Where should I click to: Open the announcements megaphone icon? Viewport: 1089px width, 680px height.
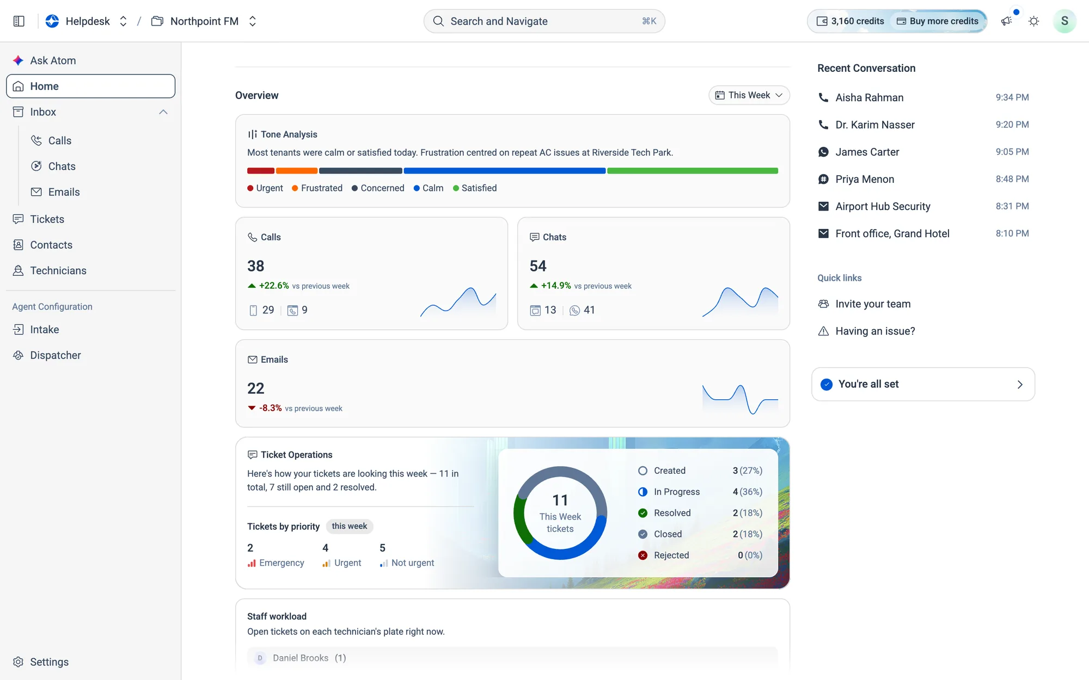tap(1006, 21)
